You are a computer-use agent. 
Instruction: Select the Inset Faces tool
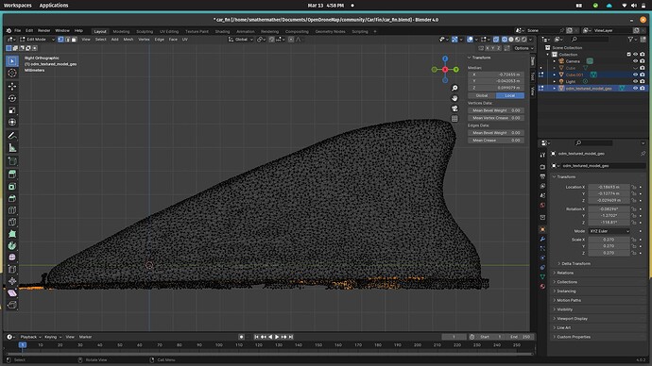(x=12, y=187)
